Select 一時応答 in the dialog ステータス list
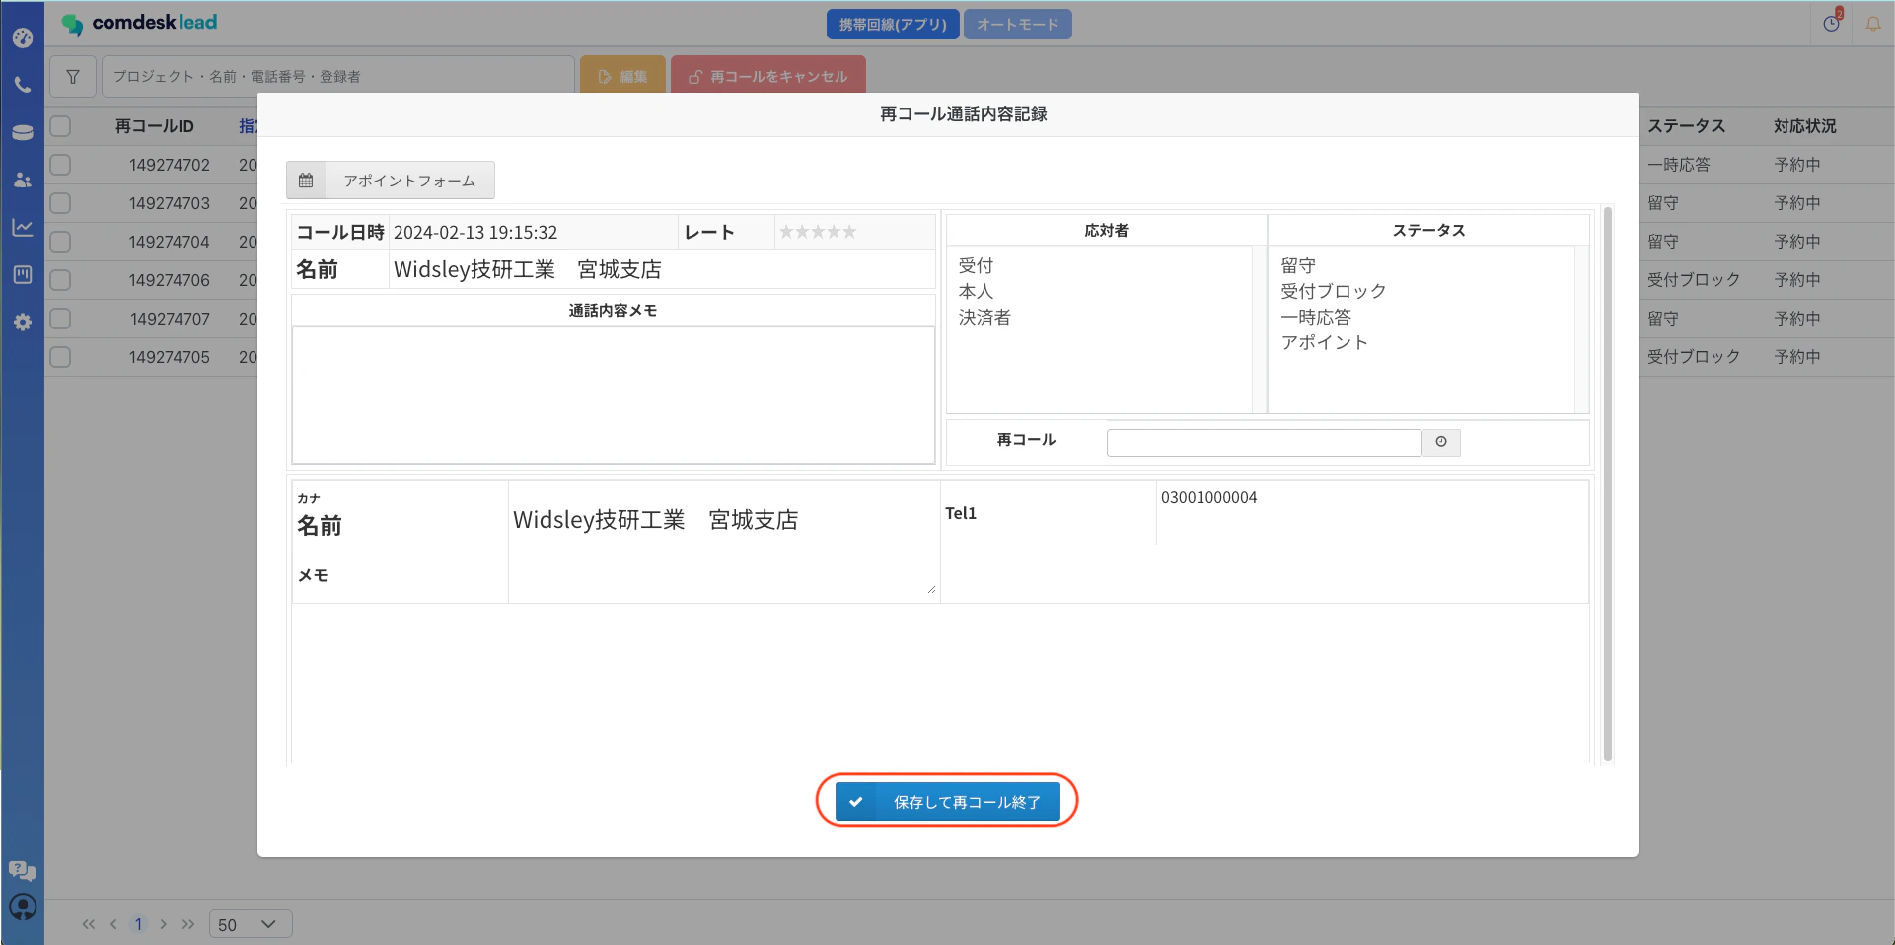 [x=1316, y=317]
